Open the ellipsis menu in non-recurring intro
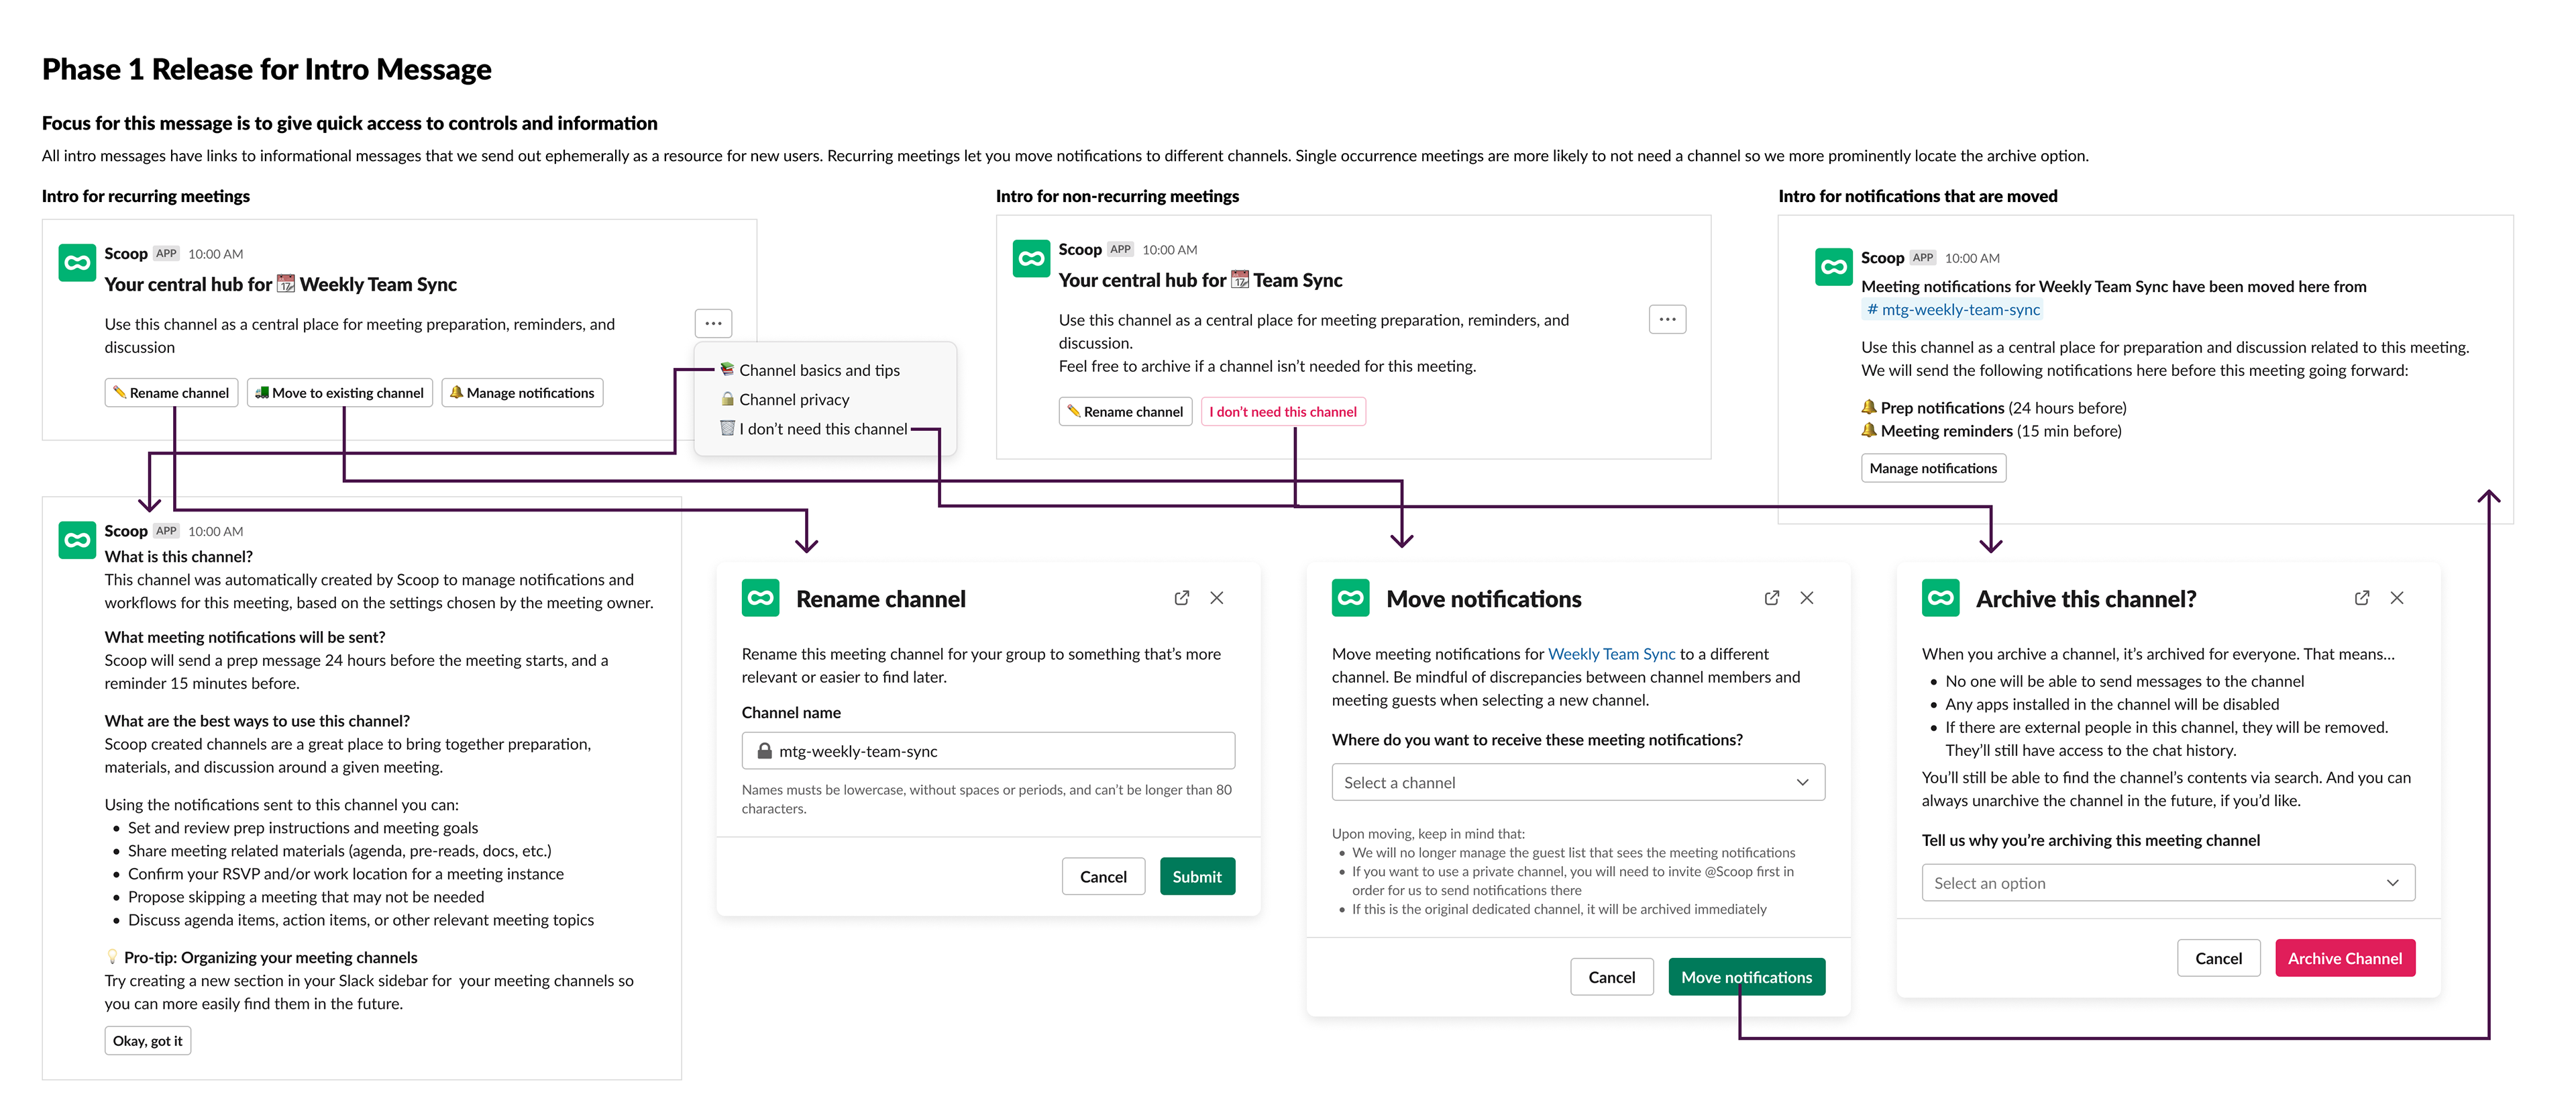The height and width of the screenshot is (1117, 2576). [1667, 320]
